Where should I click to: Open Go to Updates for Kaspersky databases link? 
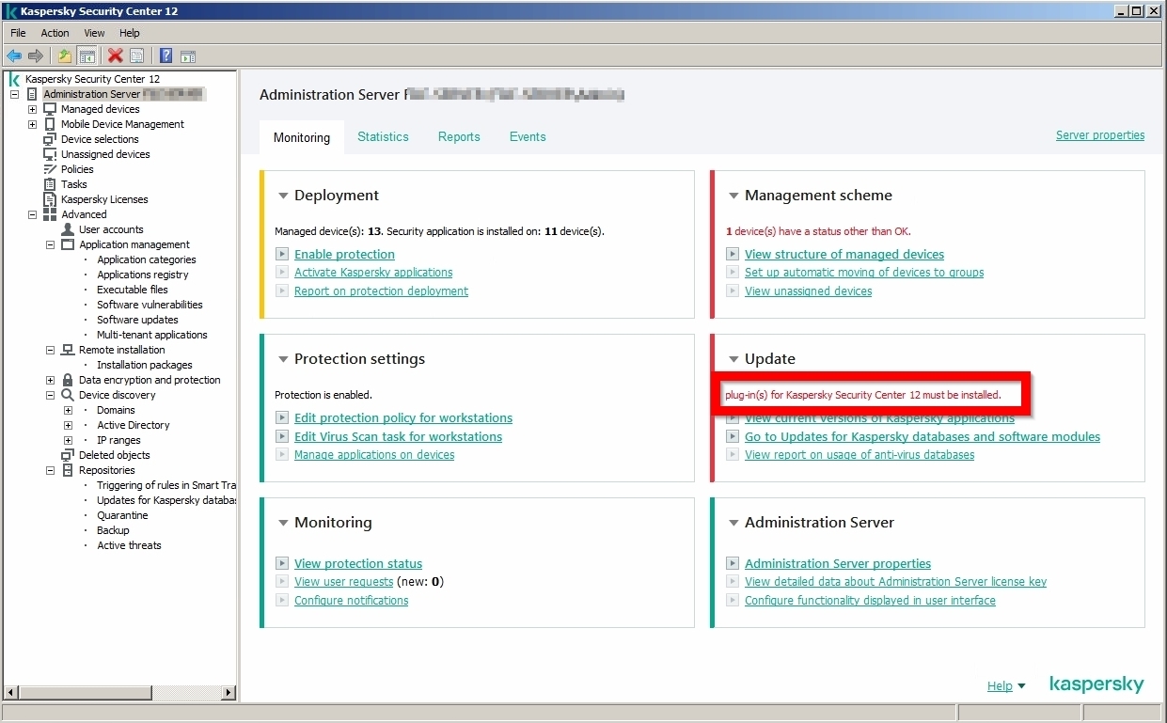tap(923, 437)
